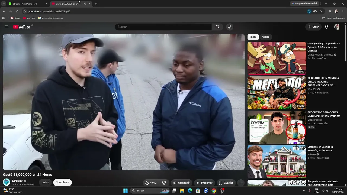The width and height of the screenshot is (347, 195).
Task: Open Todos los favoritos bookmarks folder
Action: (x=333, y=18)
